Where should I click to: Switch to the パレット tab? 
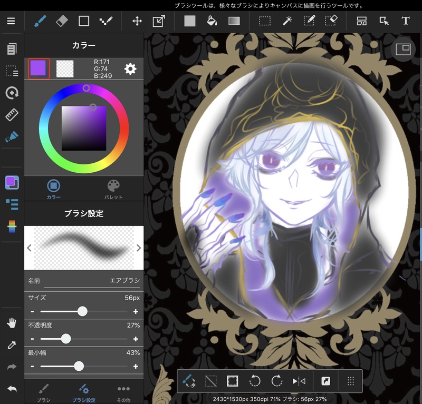pos(113,189)
